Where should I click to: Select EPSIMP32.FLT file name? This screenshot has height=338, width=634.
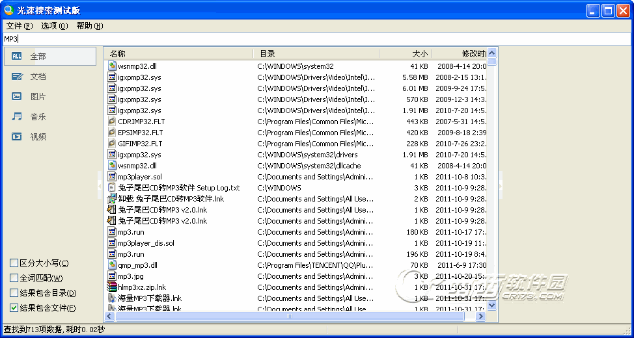pyautogui.click(x=141, y=133)
